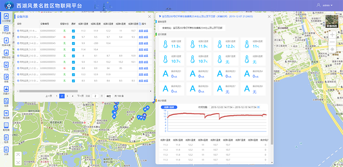Viewport: 343px width, 167px height.
Task: Click the locate-position icon on map
Action: pos(332,49)
